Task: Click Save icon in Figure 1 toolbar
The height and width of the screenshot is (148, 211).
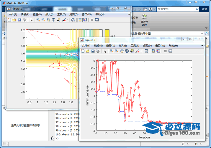Action: [19, 20]
